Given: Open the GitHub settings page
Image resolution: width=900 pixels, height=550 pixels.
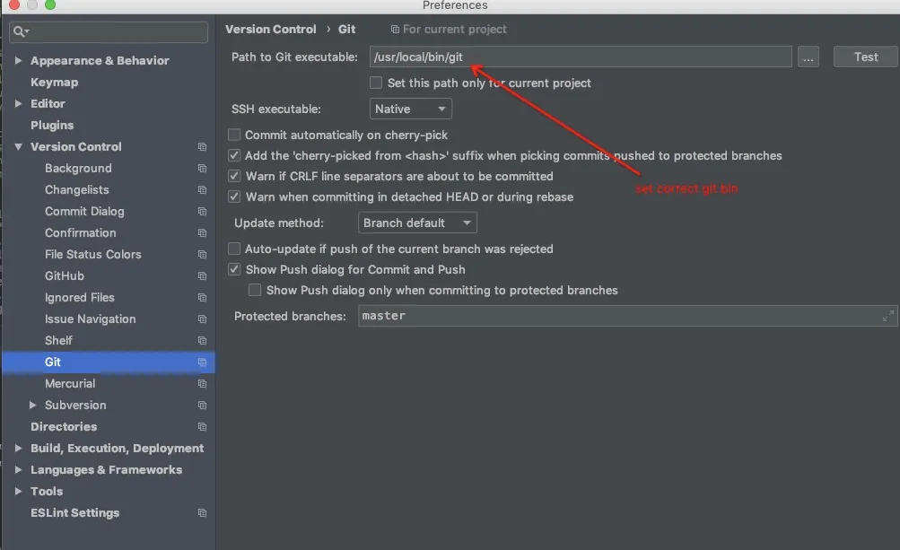Looking at the screenshot, I should [x=65, y=276].
